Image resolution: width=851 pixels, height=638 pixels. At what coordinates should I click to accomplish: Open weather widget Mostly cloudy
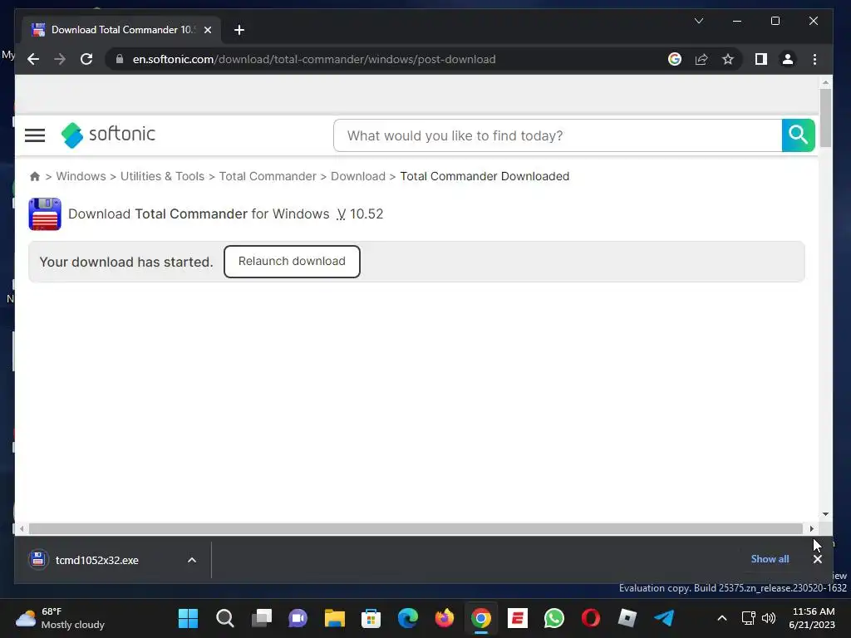[60, 618]
